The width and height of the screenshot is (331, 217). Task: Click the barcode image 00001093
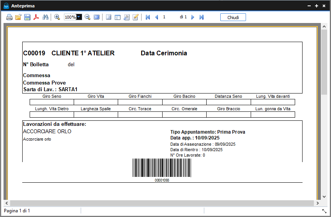tap(162, 168)
